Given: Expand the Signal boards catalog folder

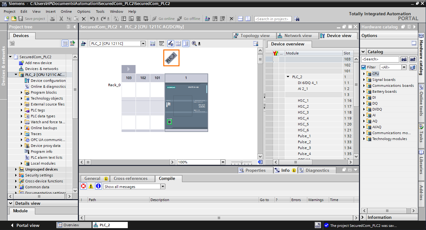Looking at the screenshot, I should (364, 80).
